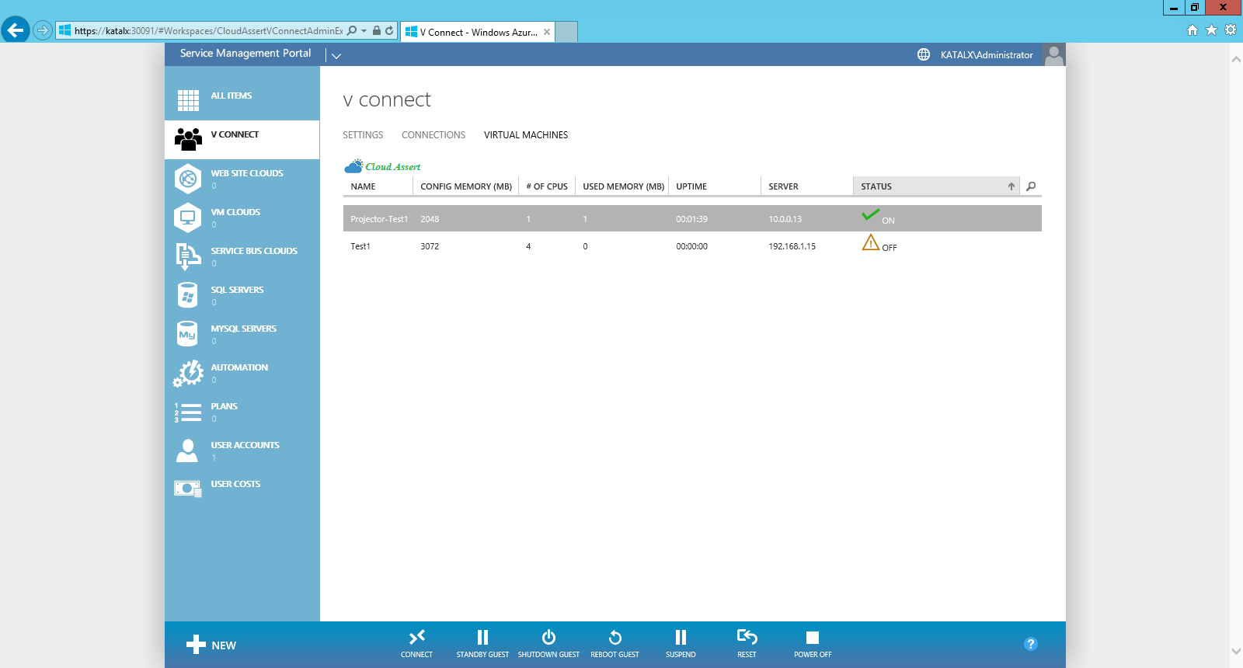
Task: Sort by the Server column header
Action: 807,186
